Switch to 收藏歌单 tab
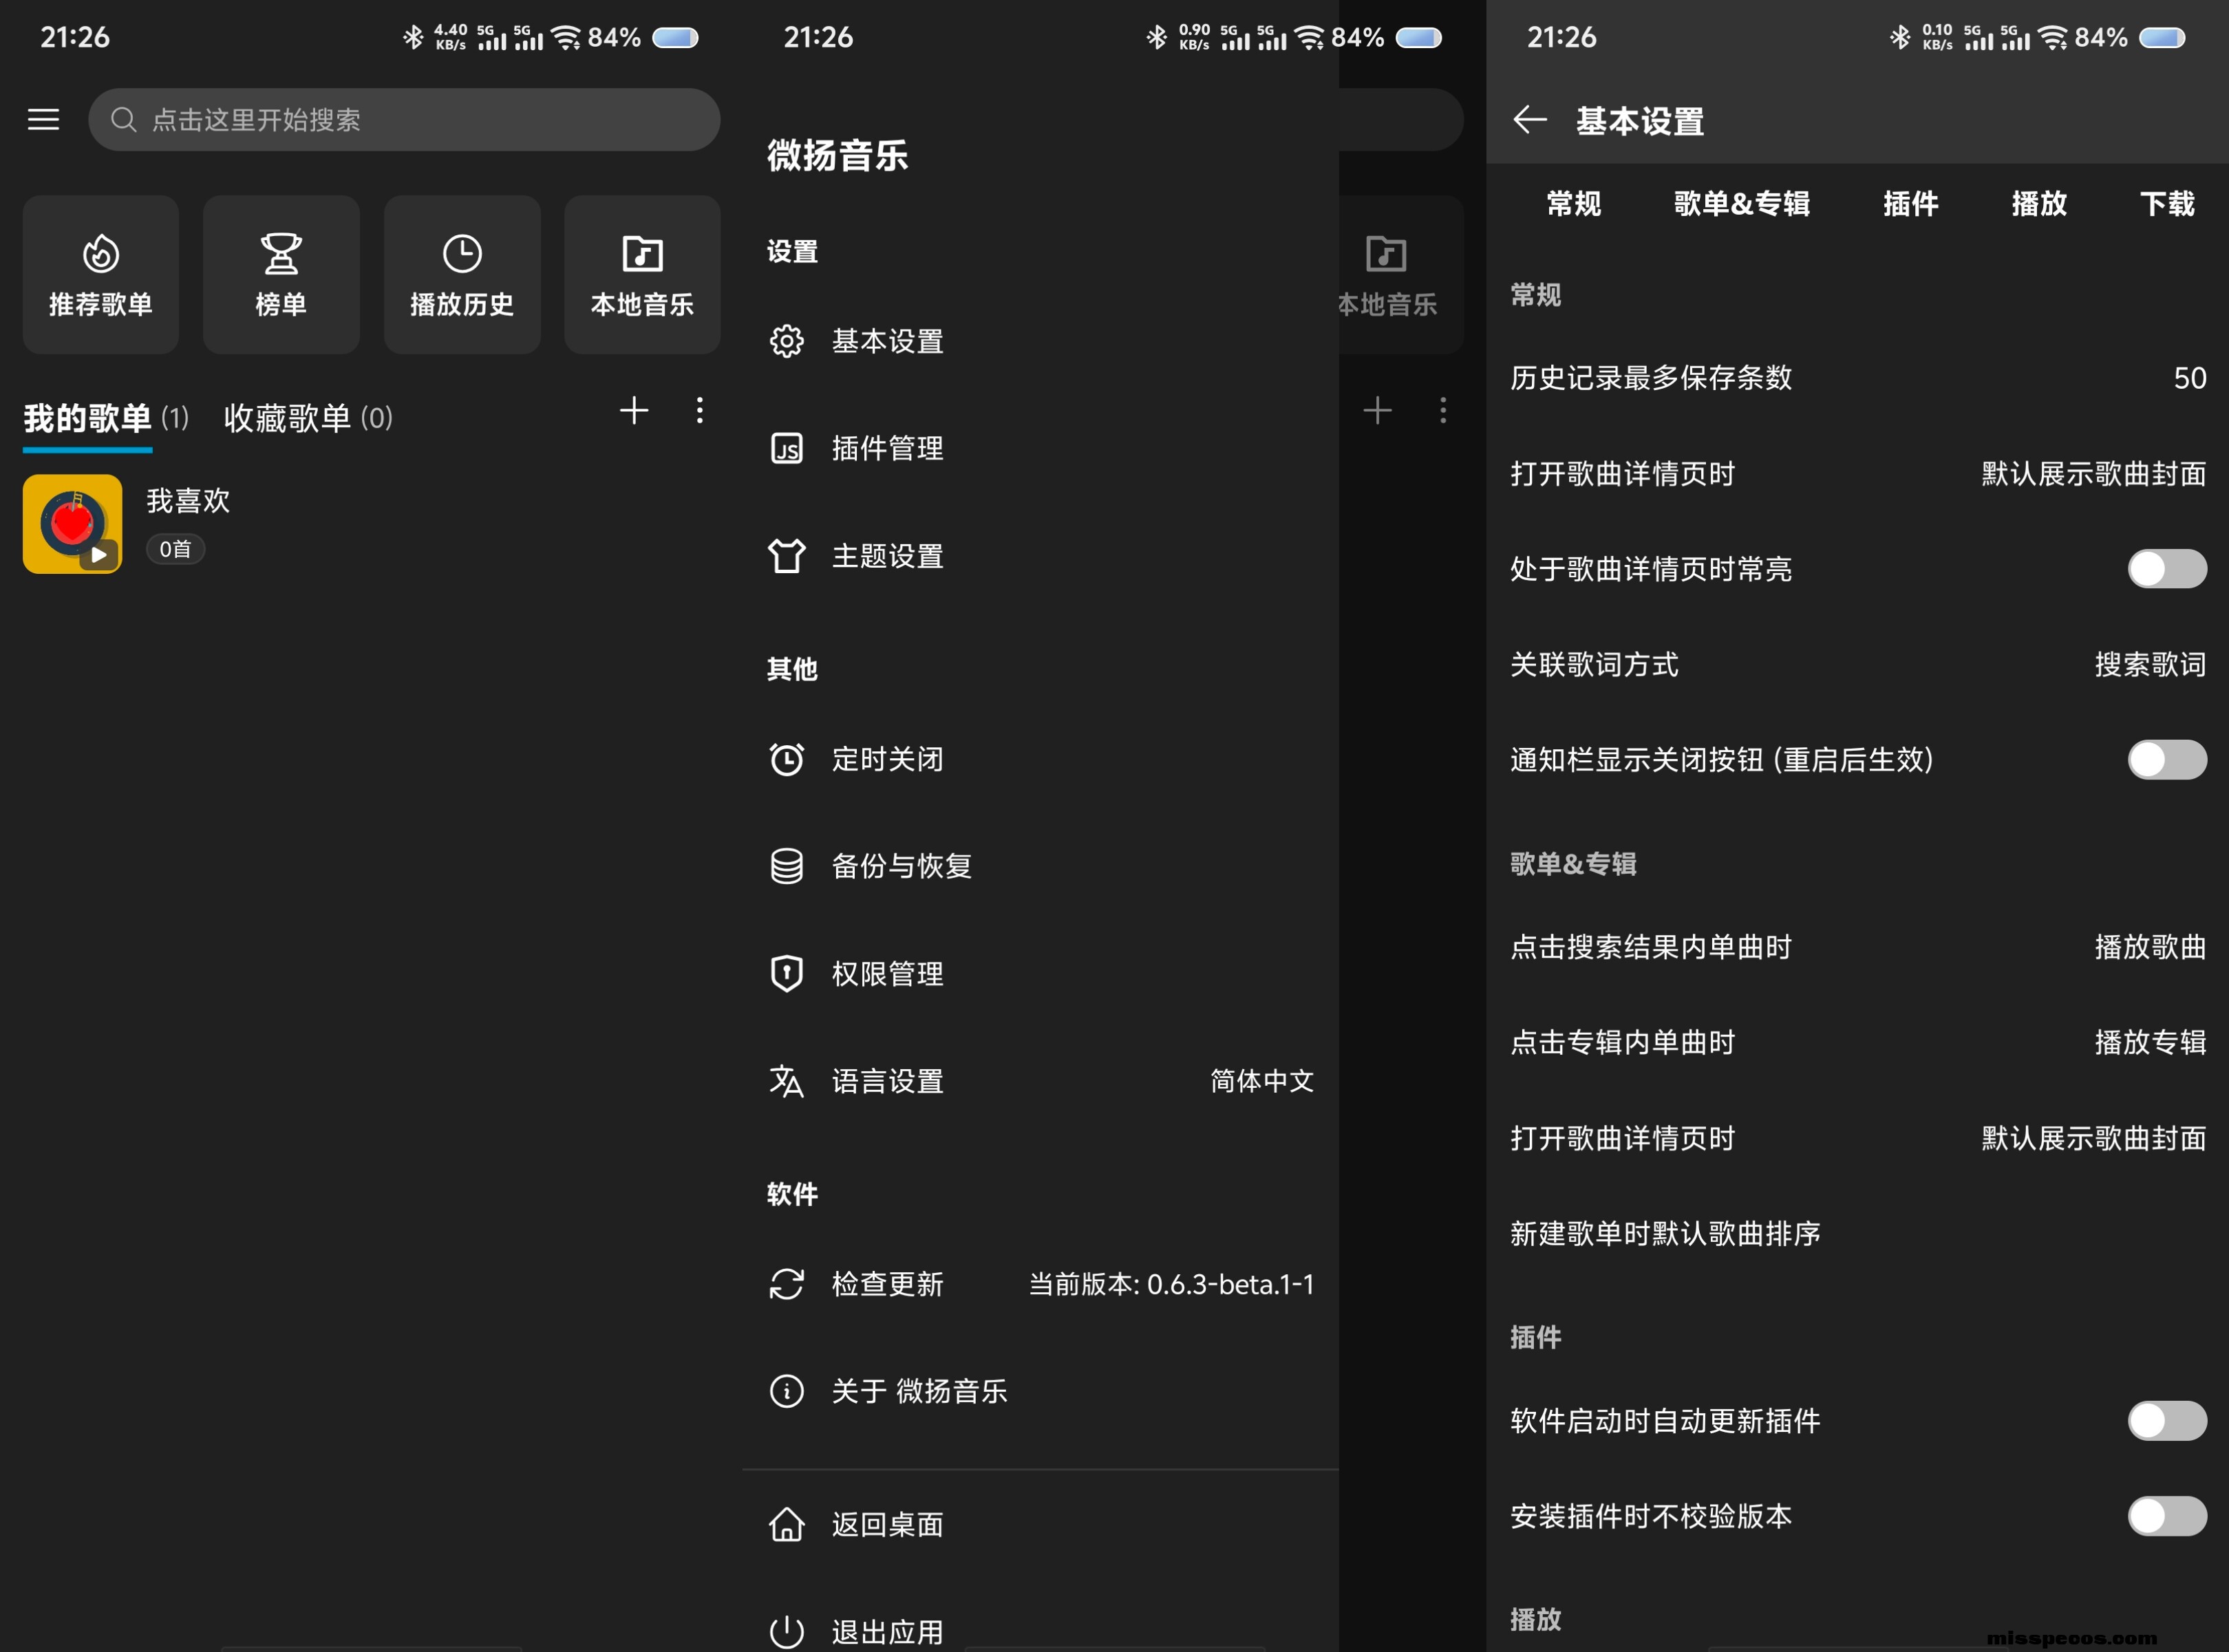 (x=308, y=418)
